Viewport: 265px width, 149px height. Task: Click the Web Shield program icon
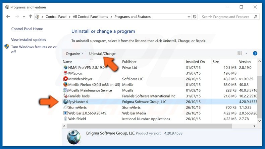point(65,119)
